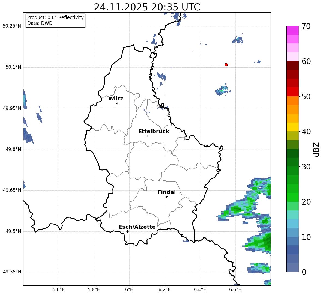Click the Findel cross location marker
This screenshot has height=295, width=323.
click(166, 197)
